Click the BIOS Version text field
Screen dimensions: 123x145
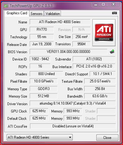click(x=68, y=52)
